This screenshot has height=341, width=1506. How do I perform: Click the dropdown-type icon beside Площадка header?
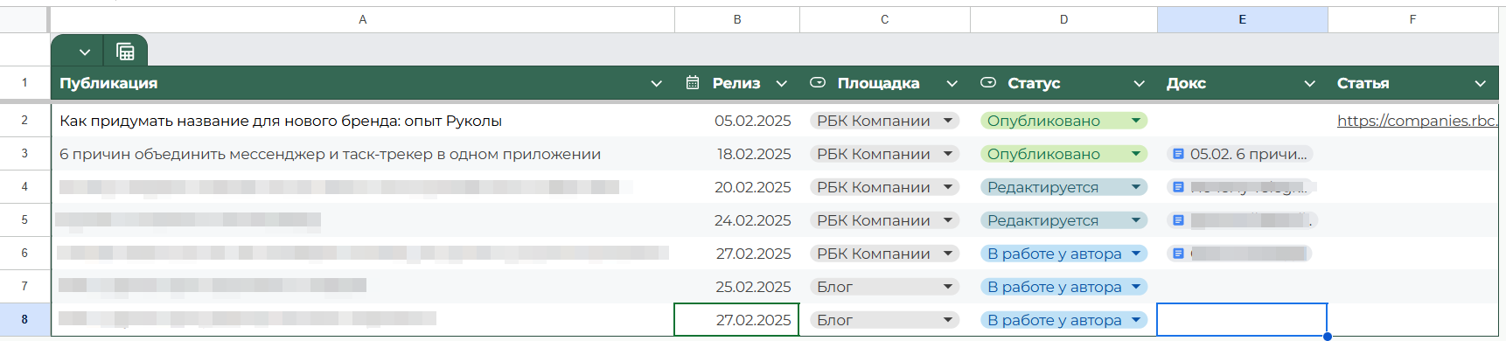[818, 83]
